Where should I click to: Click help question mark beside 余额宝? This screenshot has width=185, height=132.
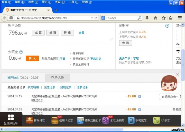click(21, 52)
